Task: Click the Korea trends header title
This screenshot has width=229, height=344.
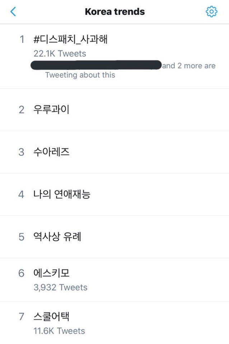Action: (115, 11)
